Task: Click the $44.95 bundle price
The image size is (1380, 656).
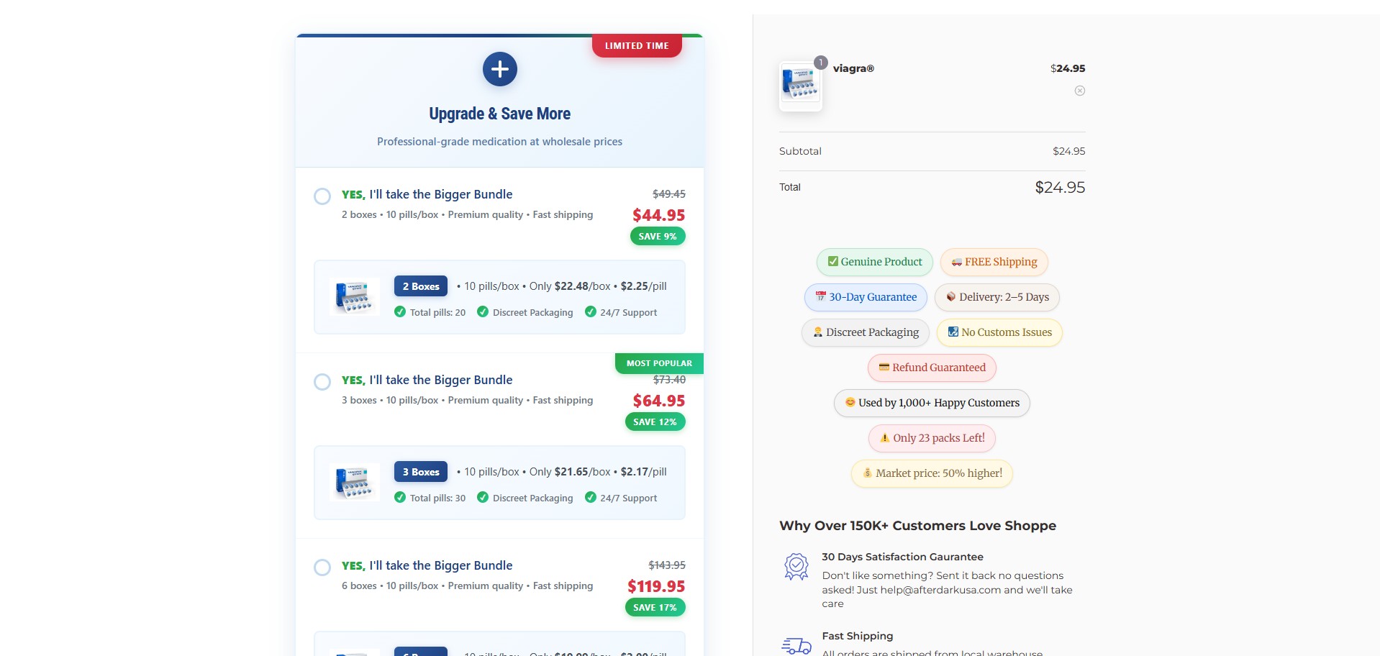Action: [x=658, y=215]
